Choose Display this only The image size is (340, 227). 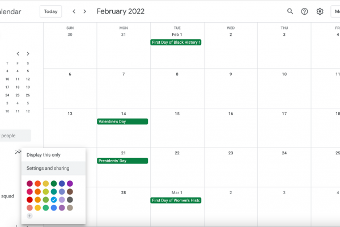click(53, 155)
